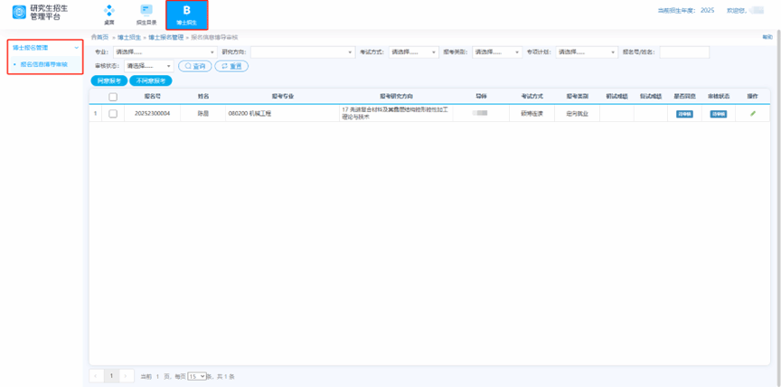Screen dimensions: 781x387
Task: Click the 不同意报考 button
Action: coord(151,80)
